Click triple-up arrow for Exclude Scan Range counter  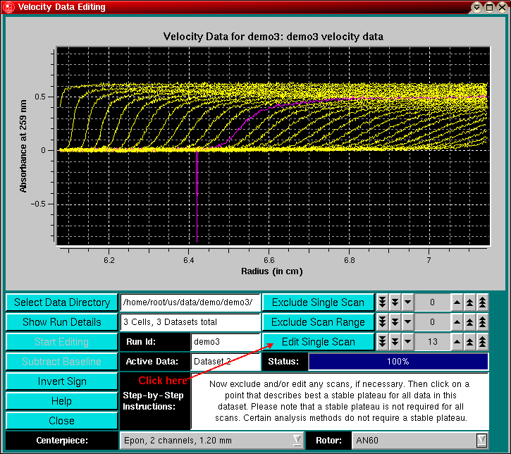coord(482,322)
